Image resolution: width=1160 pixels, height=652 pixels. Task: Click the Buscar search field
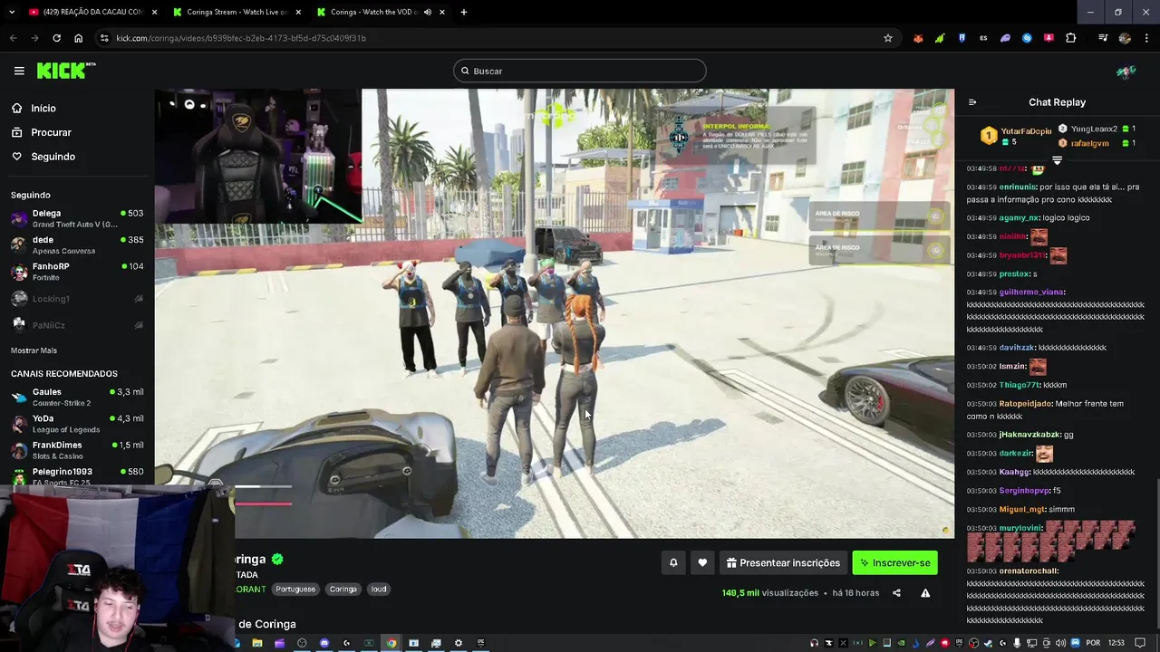click(579, 71)
